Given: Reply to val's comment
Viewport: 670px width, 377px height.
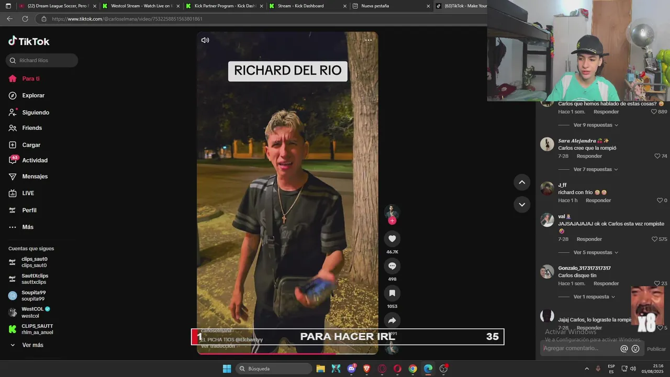Looking at the screenshot, I should (x=589, y=239).
